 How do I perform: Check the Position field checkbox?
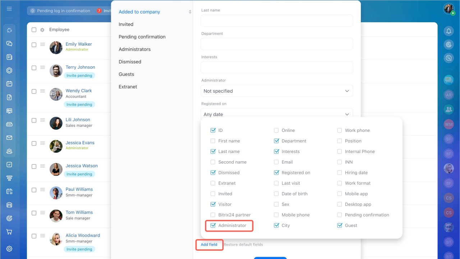(x=340, y=141)
